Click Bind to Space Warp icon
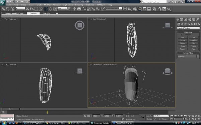 12,9
